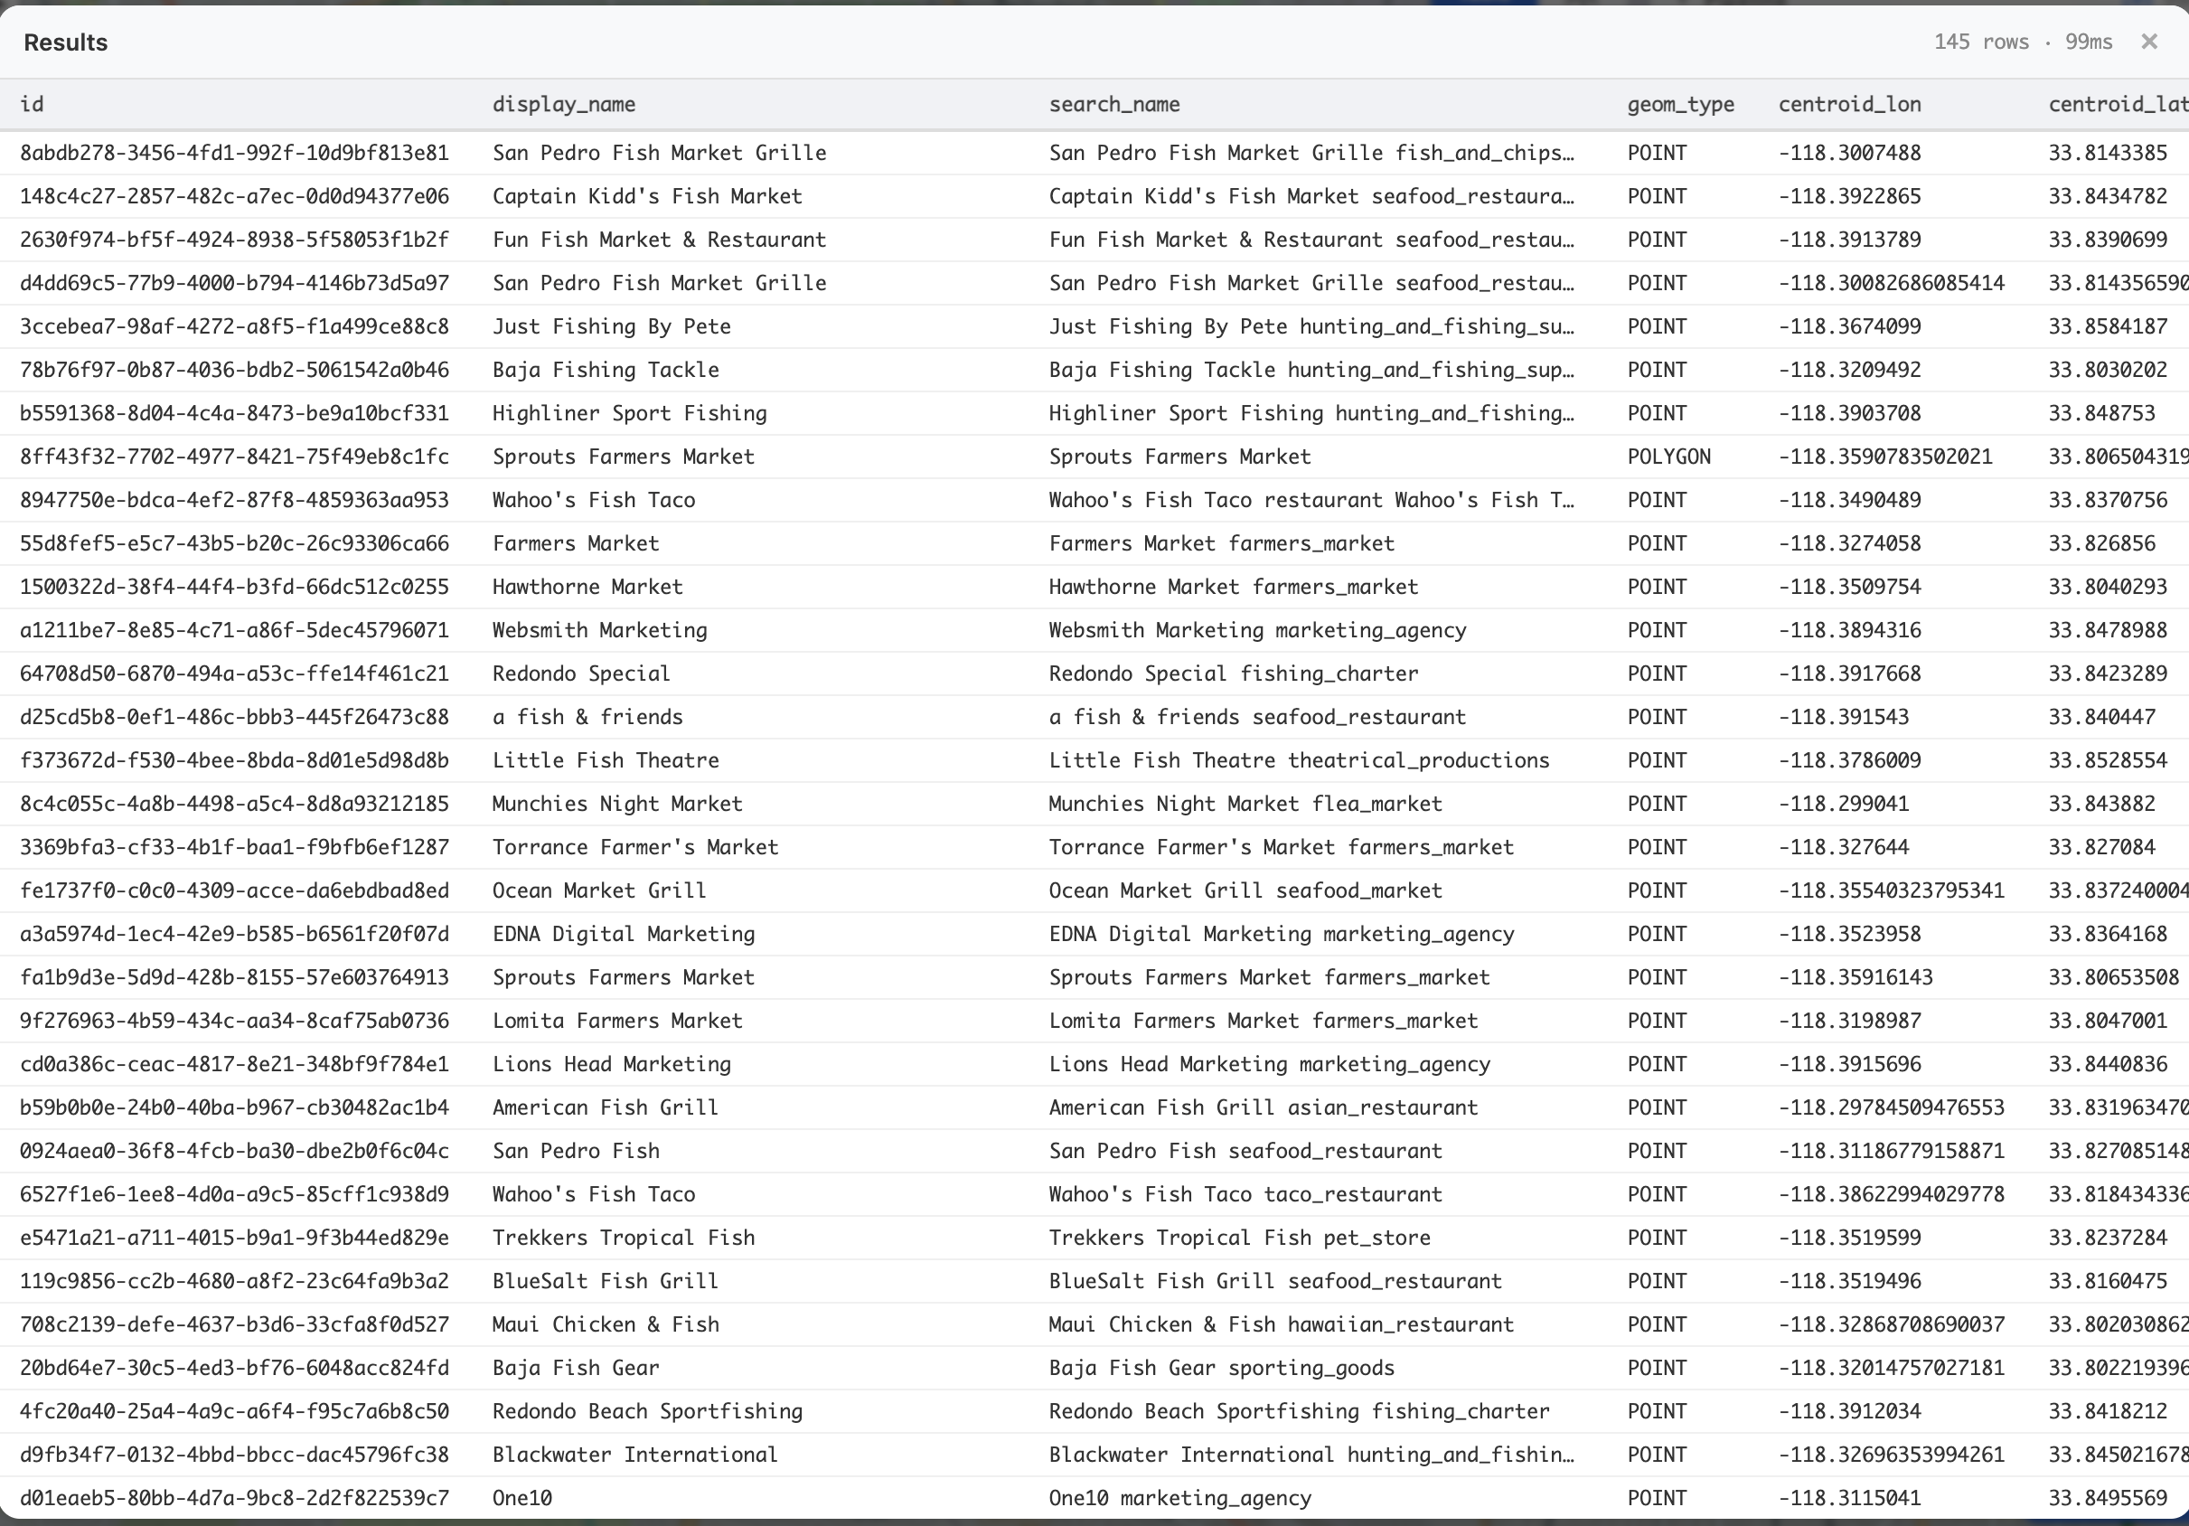The image size is (2189, 1526).
Task: Sort by the centroid_lon column header
Action: point(1848,104)
